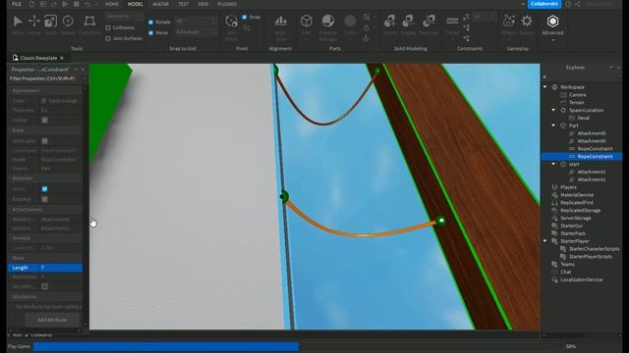The image size is (629, 353).
Task: Toggle the Collisions checkbox
Action: click(108, 27)
